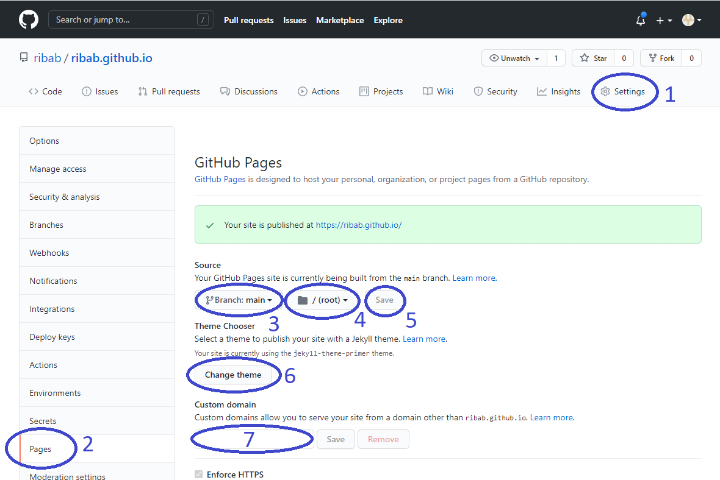Go to Explore
The height and width of the screenshot is (480, 720).
(388, 20)
